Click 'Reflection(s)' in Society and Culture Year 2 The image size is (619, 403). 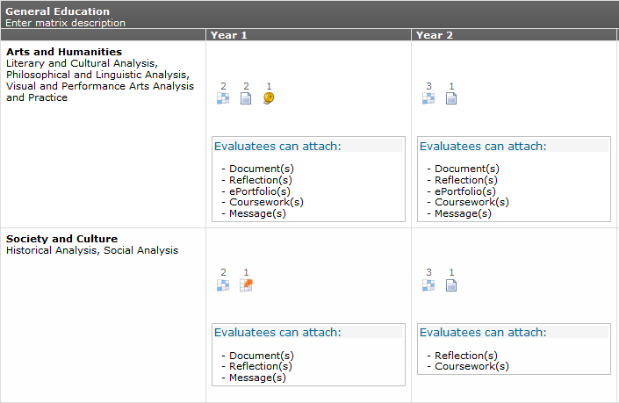[466, 356]
